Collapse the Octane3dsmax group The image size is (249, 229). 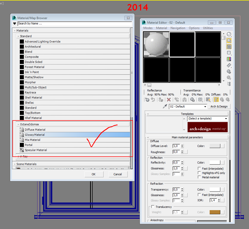18,124
